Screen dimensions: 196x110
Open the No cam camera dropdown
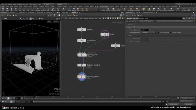pos(56,22)
